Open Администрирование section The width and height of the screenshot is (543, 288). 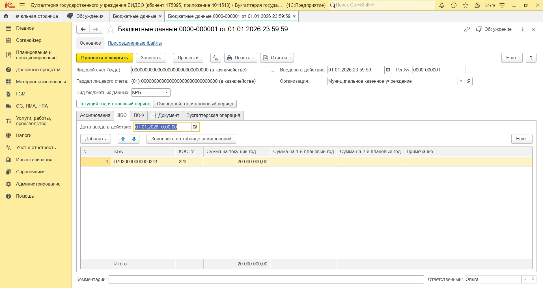tap(36, 184)
